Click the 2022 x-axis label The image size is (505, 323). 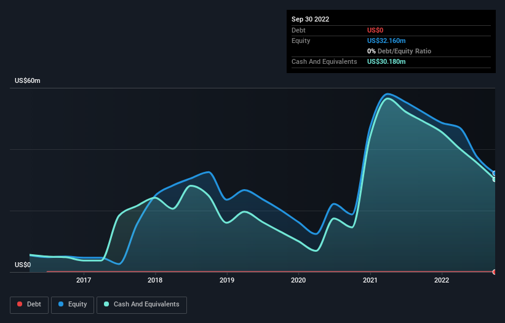[x=442, y=280]
